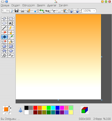Click the orange foreground color box
112x121 pixels.
coord(6,109)
